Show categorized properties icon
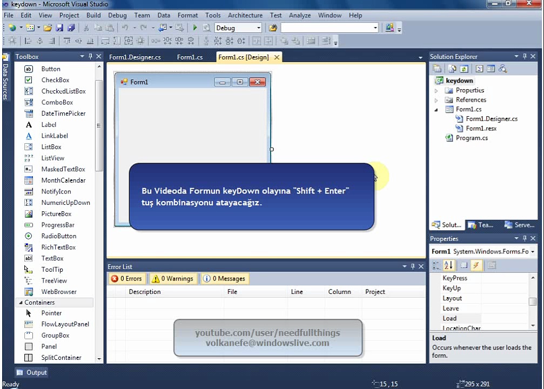This screenshot has width=544, height=389. pos(436,265)
